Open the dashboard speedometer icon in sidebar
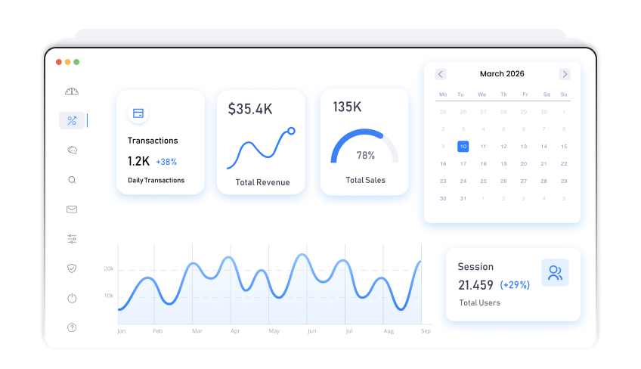This screenshot has height=369, width=641. (x=72, y=91)
